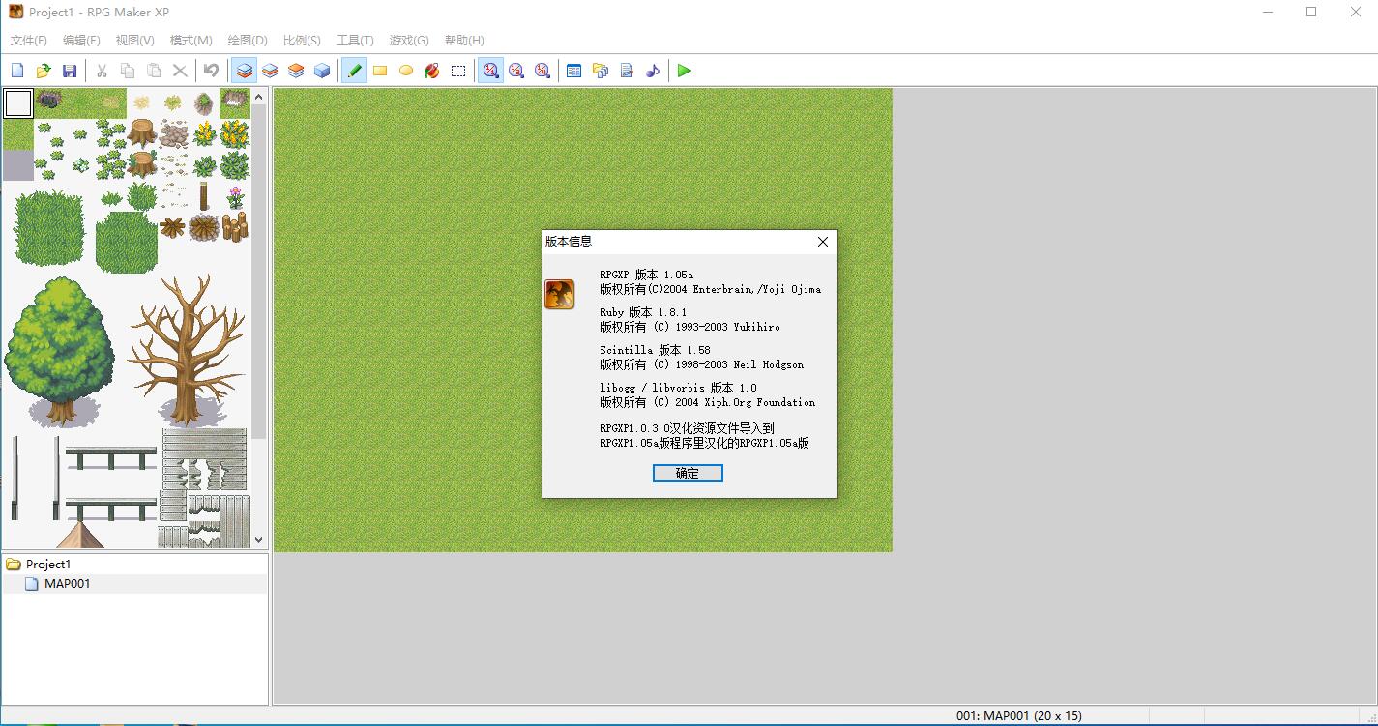Select MAP001 in the map tree
The width and height of the screenshot is (1378, 726).
click(67, 584)
